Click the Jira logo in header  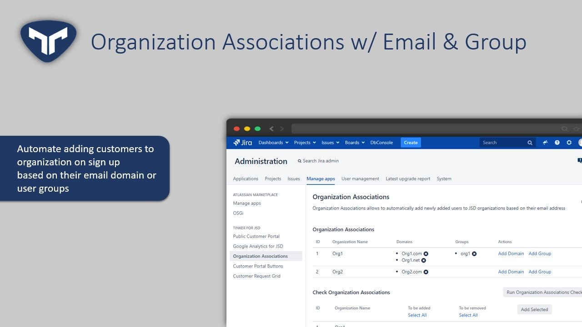pyautogui.click(x=243, y=143)
